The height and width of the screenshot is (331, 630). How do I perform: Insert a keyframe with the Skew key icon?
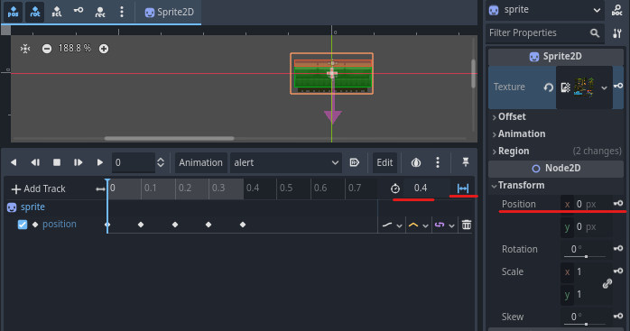[x=618, y=317]
